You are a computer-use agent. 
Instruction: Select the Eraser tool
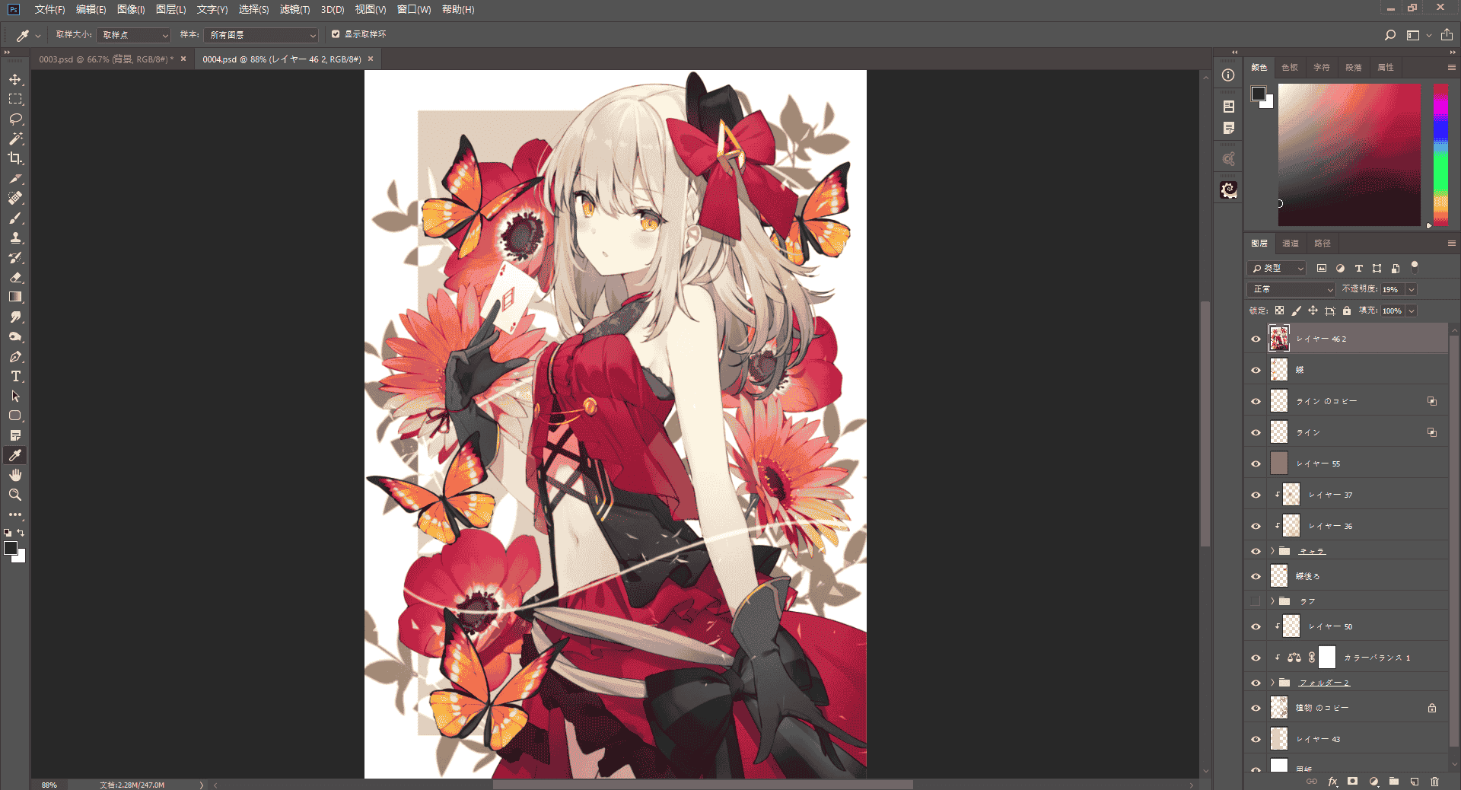click(x=15, y=277)
